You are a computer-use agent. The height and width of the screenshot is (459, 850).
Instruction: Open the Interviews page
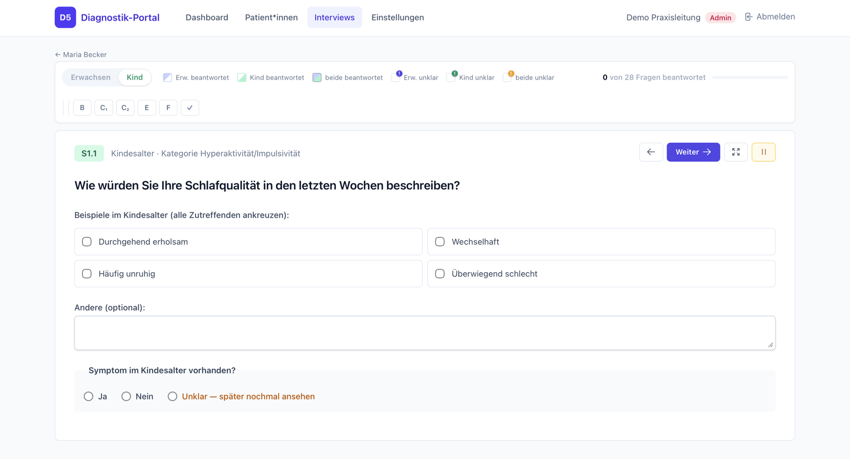click(x=335, y=18)
